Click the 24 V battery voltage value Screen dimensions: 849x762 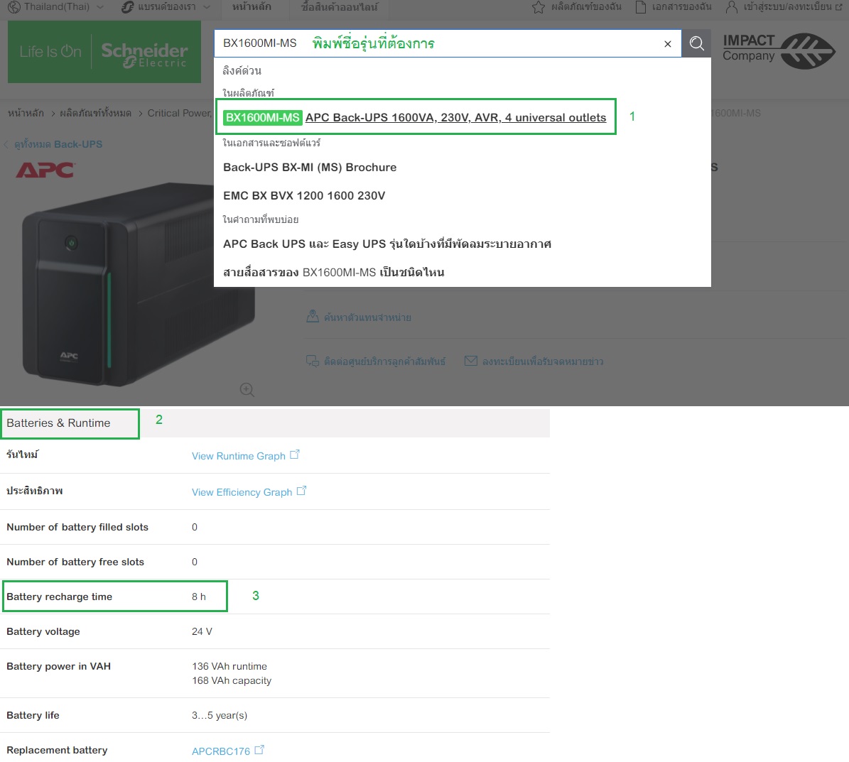click(x=202, y=631)
